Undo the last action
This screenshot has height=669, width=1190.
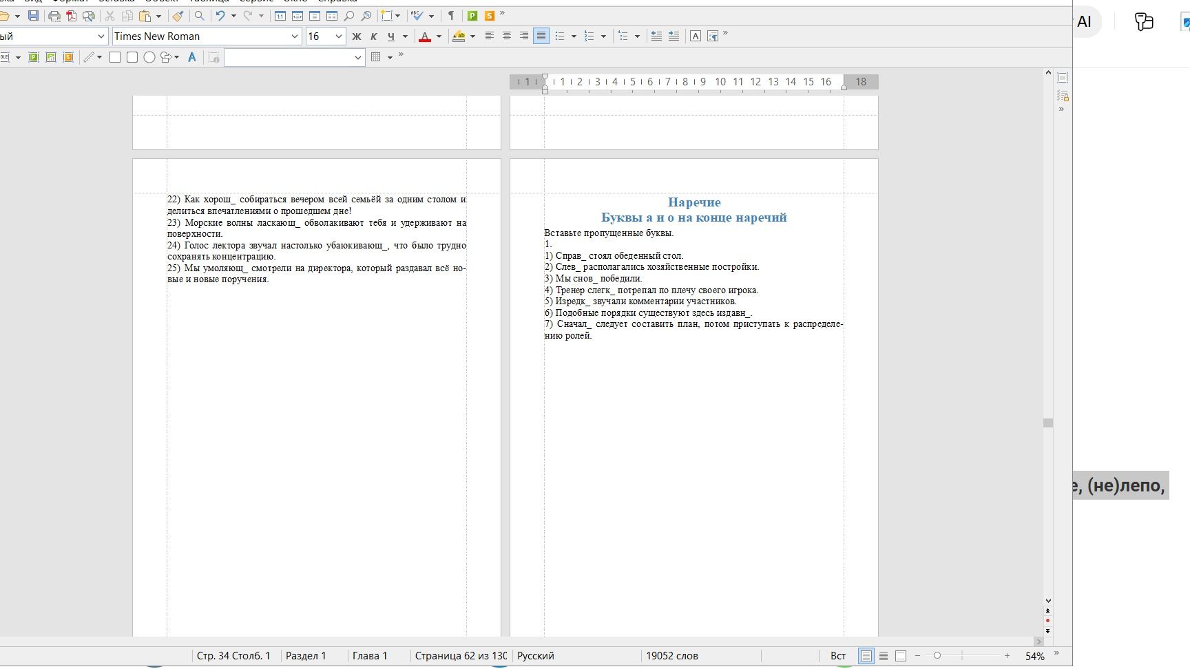click(x=220, y=16)
